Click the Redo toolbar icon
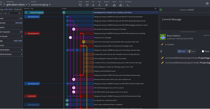Screen dimensions: 210x109 coord(87,5)
